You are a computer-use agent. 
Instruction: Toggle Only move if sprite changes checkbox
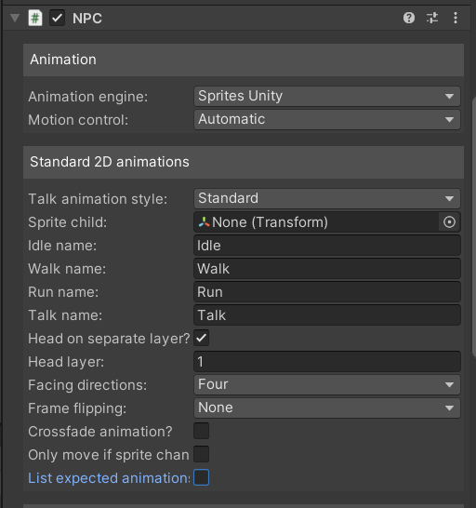pyautogui.click(x=202, y=454)
